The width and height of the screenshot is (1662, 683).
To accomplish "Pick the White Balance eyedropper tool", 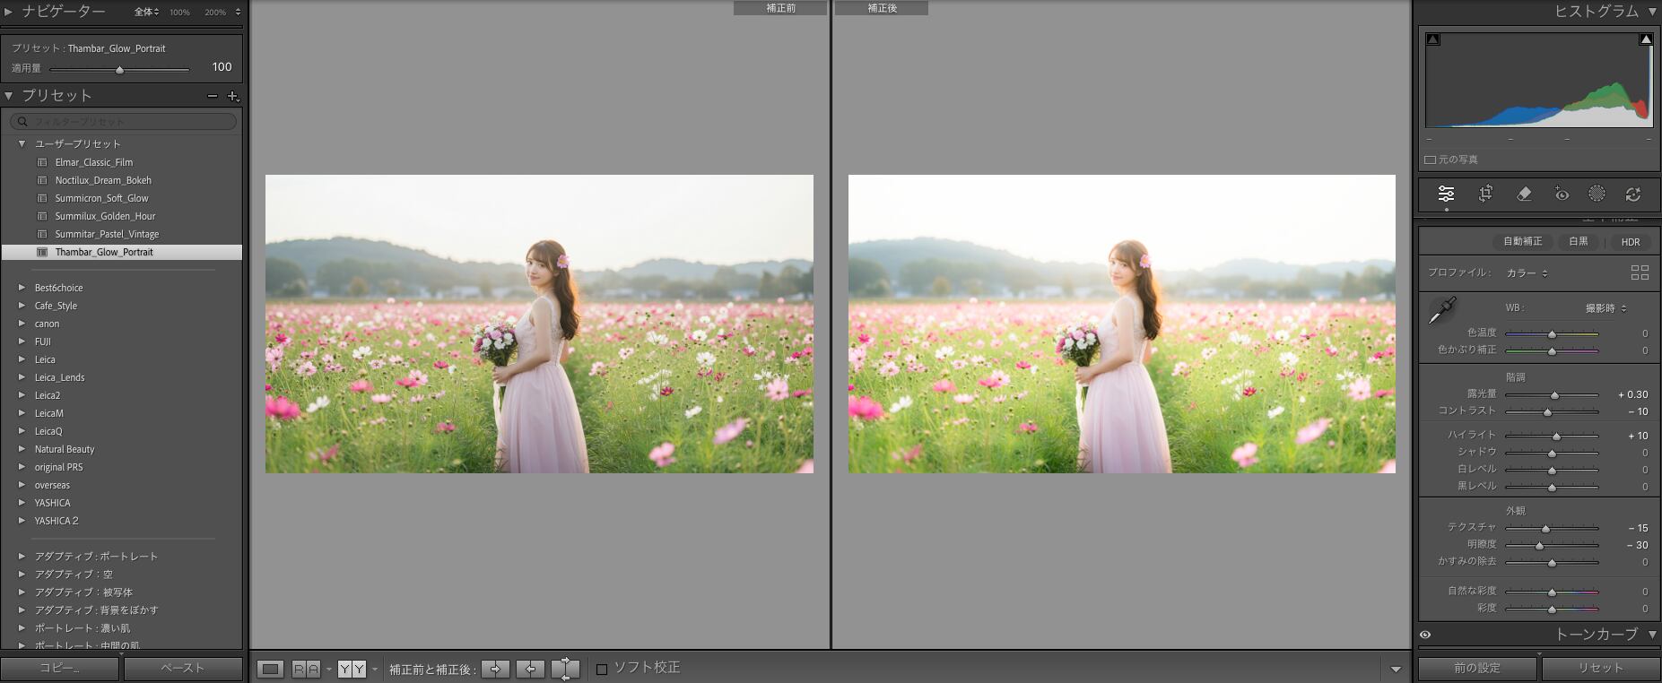I will [x=1442, y=310].
